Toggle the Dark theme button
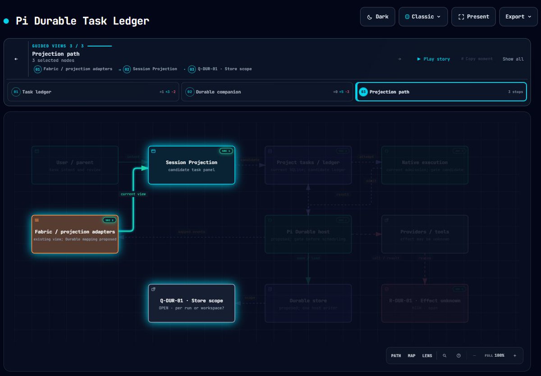This screenshot has height=376, width=541. 377,17
